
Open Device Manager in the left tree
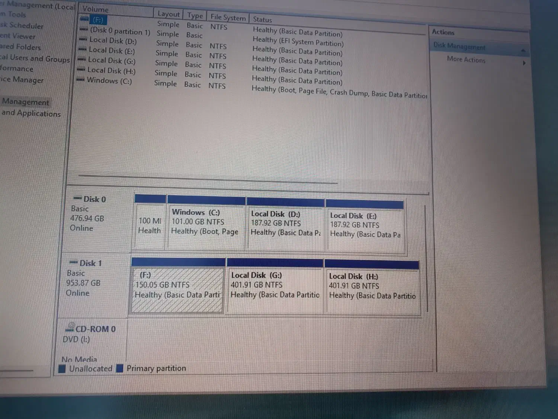coord(22,79)
